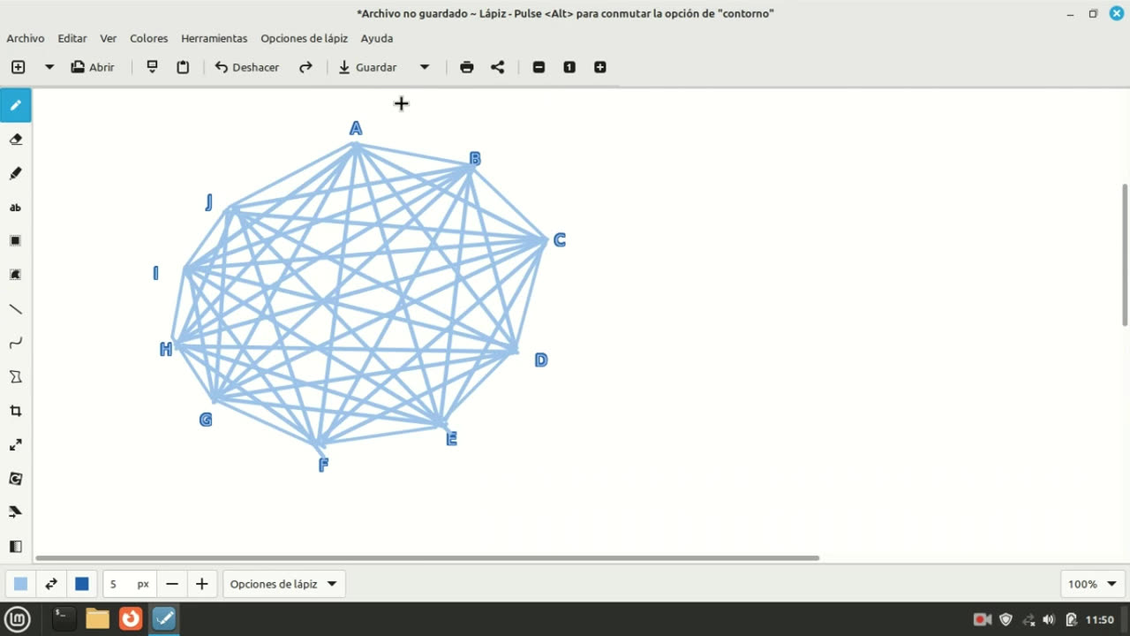Click the Drawing app taskbar icon
The width and height of the screenshot is (1130, 636).
tap(164, 619)
